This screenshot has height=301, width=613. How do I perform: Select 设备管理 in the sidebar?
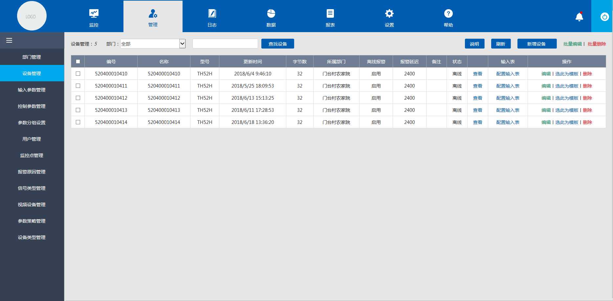32,73
